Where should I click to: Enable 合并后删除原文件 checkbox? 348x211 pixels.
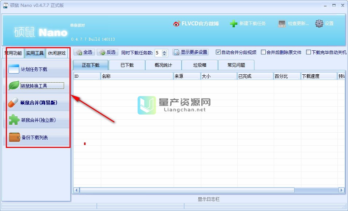[264, 52]
